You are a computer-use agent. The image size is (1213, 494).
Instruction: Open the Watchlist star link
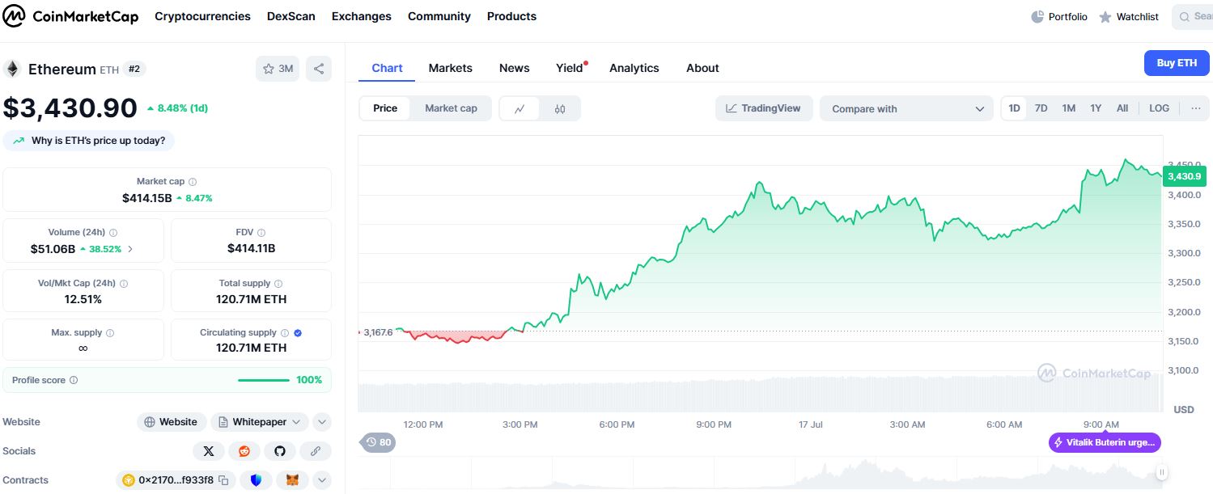tap(1129, 17)
